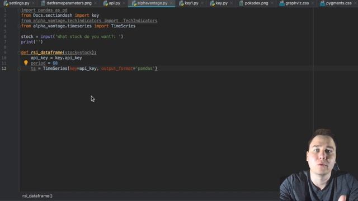Click the 'input' function call on line 6
The height and width of the screenshot is (201, 358).
(x=46, y=36)
